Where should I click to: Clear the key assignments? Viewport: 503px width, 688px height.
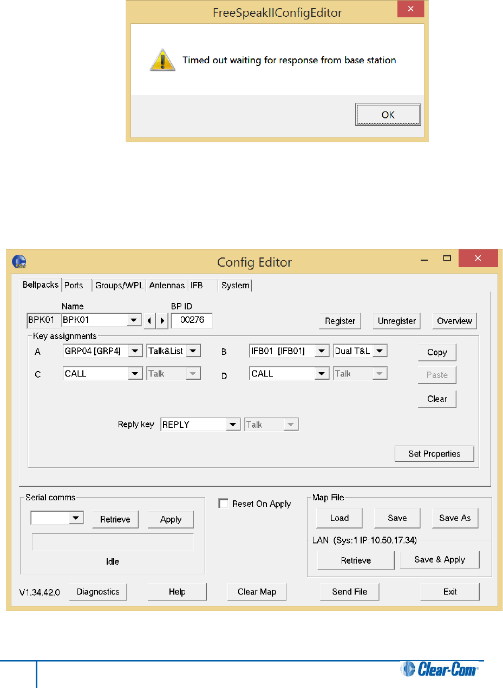[x=437, y=399]
